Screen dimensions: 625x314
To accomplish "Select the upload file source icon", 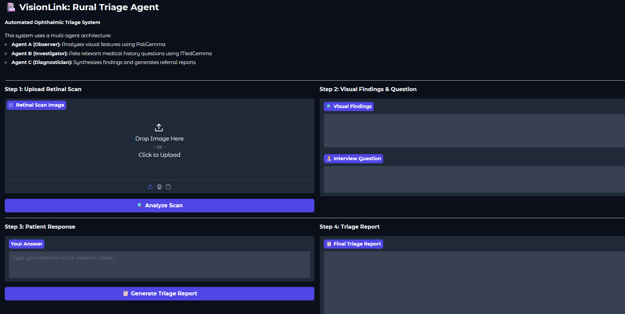I will click(150, 187).
